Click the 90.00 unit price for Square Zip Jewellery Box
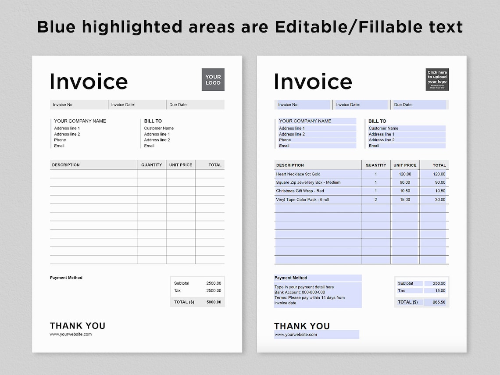This screenshot has width=500, height=375. (405, 182)
